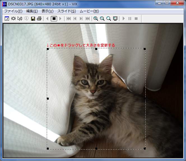Maximize the ViX window
Viewport: 186px width, 161px height.
coord(167,3)
